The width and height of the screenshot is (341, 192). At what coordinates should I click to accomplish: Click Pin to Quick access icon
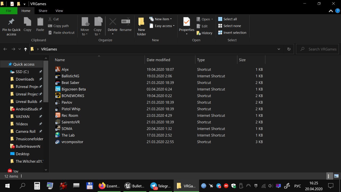(11, 22)
